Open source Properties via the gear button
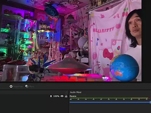 pyautogui.click(x=16, y=86)
